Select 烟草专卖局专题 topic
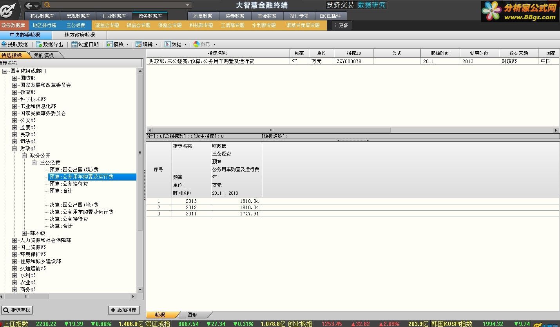Viewport: 560px width, 327px height. [303, 25]
